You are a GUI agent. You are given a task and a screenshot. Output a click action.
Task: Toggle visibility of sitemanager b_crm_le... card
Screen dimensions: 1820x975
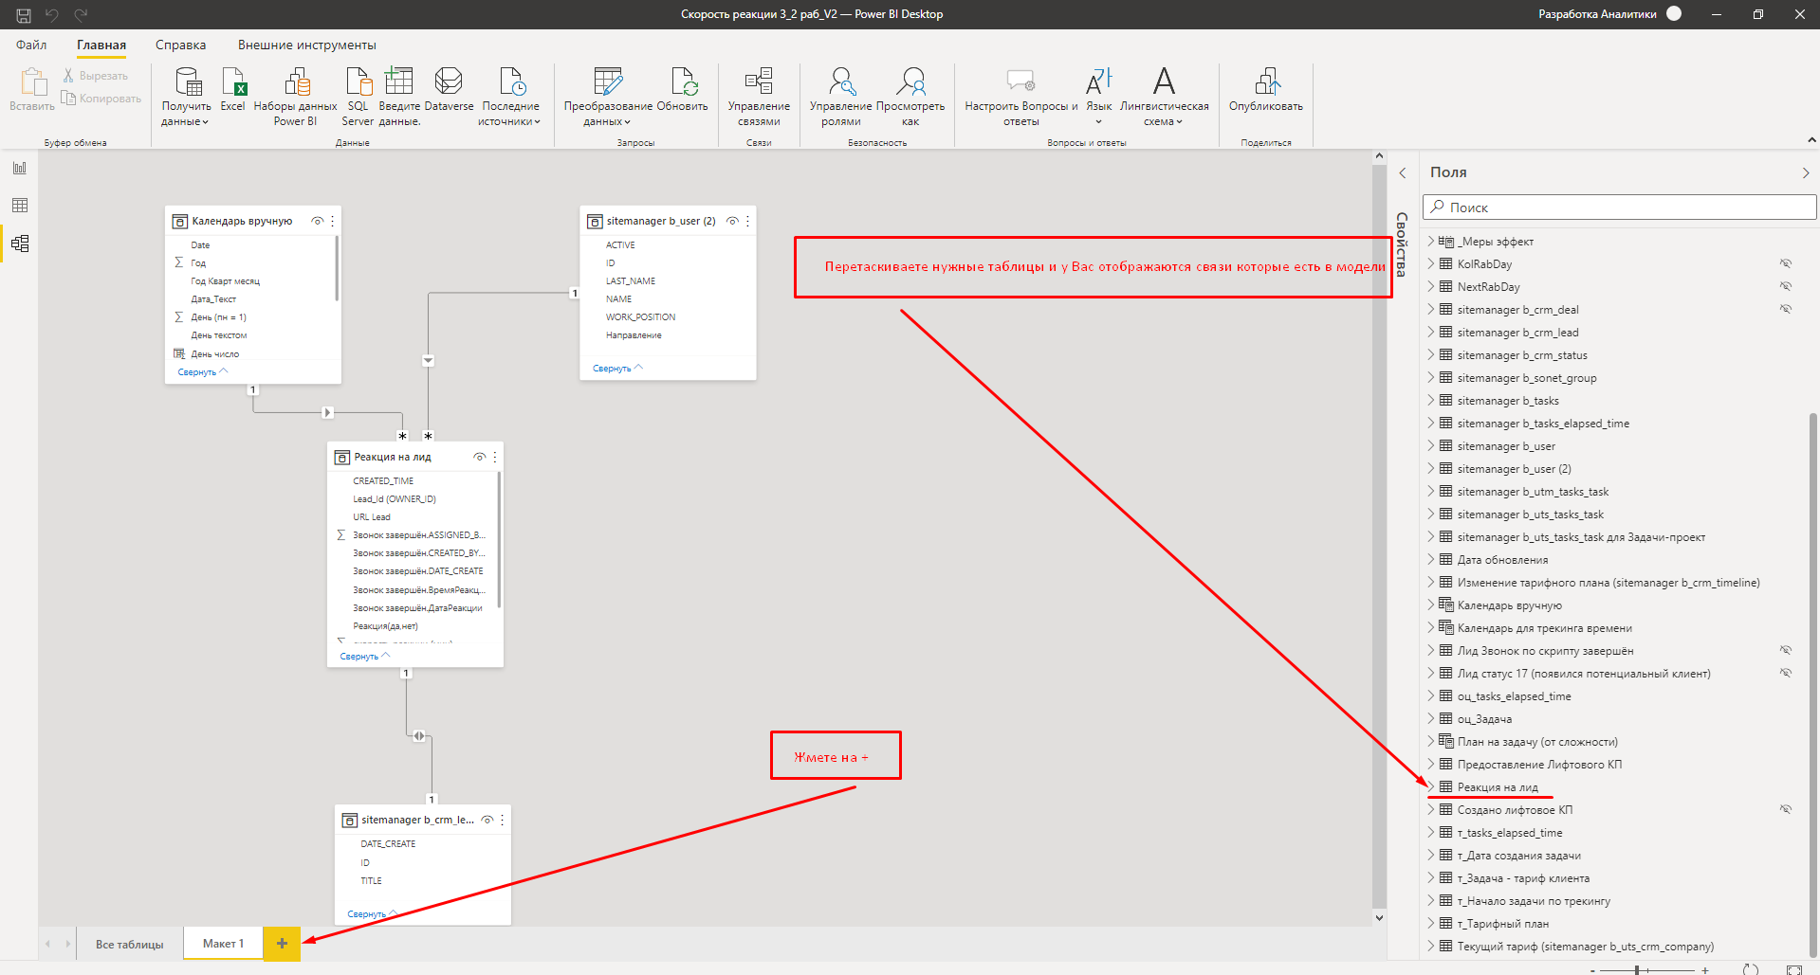pyautogui.click(x=487, y=820)
